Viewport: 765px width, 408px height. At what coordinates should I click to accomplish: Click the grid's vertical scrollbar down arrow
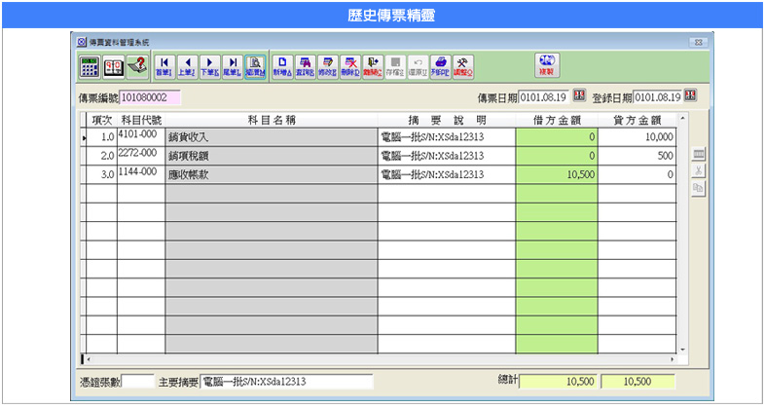point(682,350)
